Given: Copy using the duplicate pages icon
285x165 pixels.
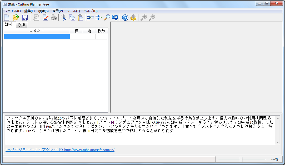Looking at the screenshot, I should point(72,18).
